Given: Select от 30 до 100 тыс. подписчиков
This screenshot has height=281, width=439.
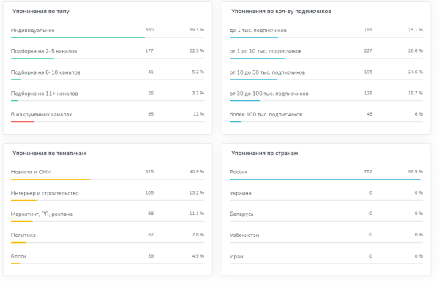Looking at the screenshot, I should click(326, 96).
